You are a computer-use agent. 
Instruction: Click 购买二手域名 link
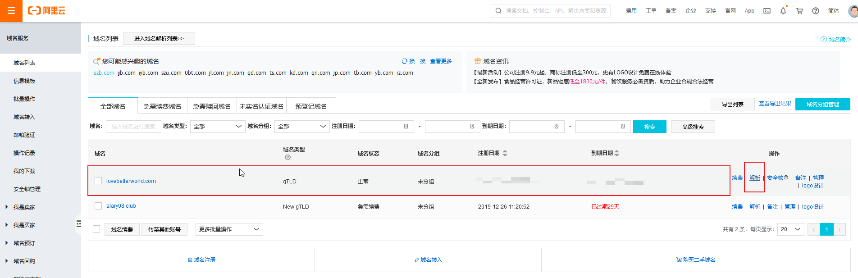point(696,260)
